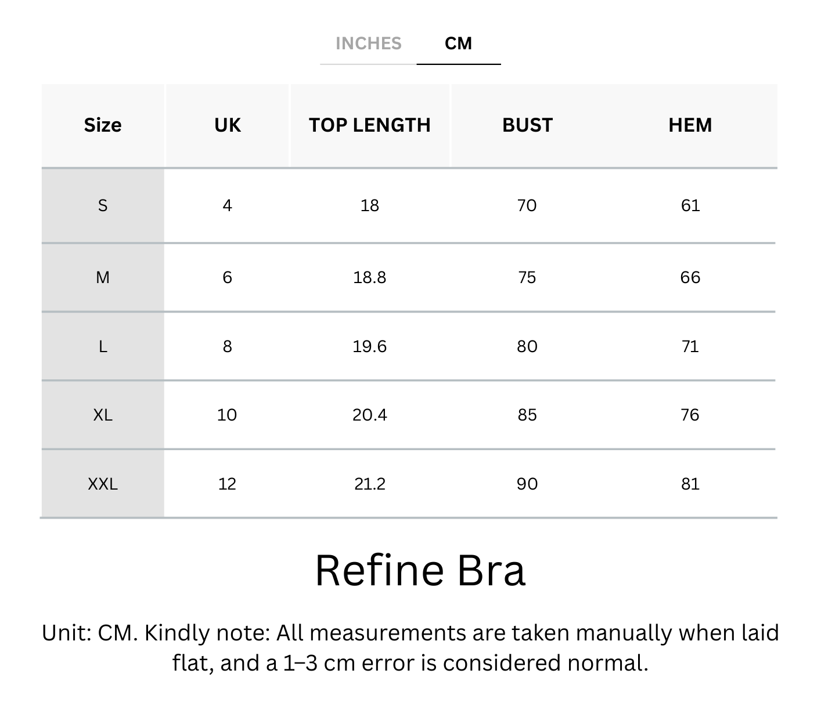Click the UK size 4 cell
Viewport: 821px width, 717px height.
(x=227, y=205)
